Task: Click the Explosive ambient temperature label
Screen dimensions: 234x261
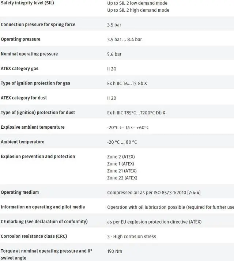Action: (33, 127)
